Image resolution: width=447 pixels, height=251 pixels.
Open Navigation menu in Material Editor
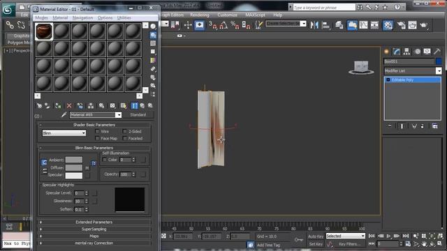click(x=82, y=17)
